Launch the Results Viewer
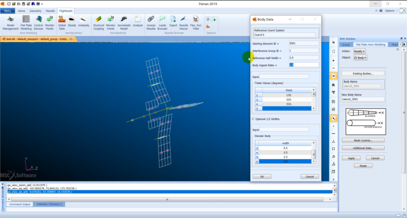The image size is (407, 218). pyautogui.click(x=183, y=23)
